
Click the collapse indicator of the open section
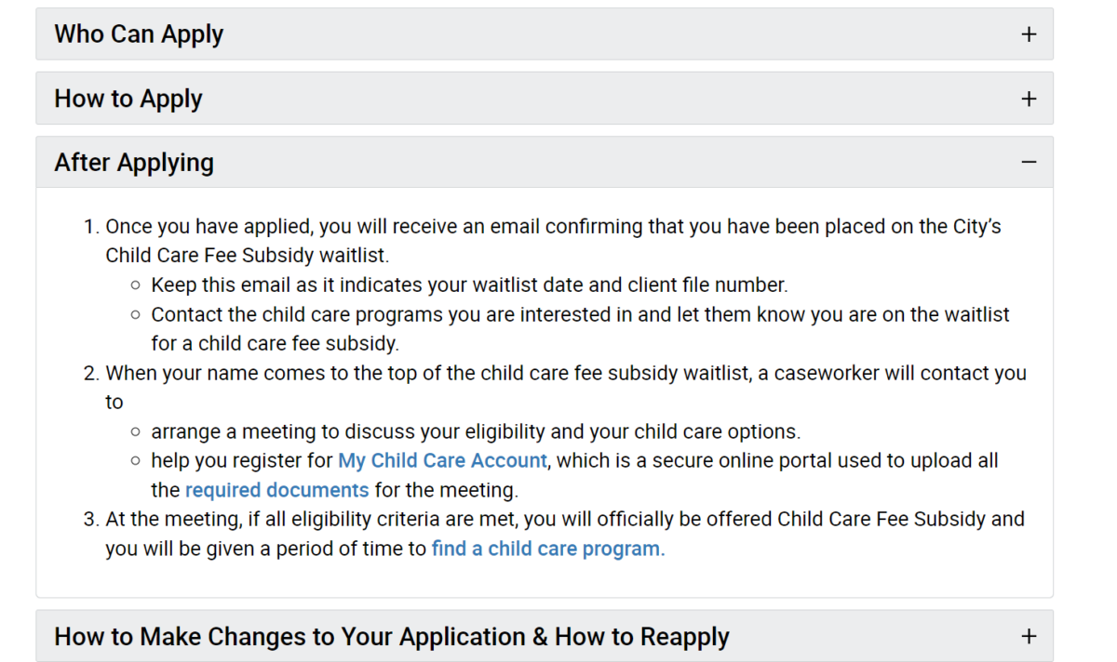[1029, 162]
